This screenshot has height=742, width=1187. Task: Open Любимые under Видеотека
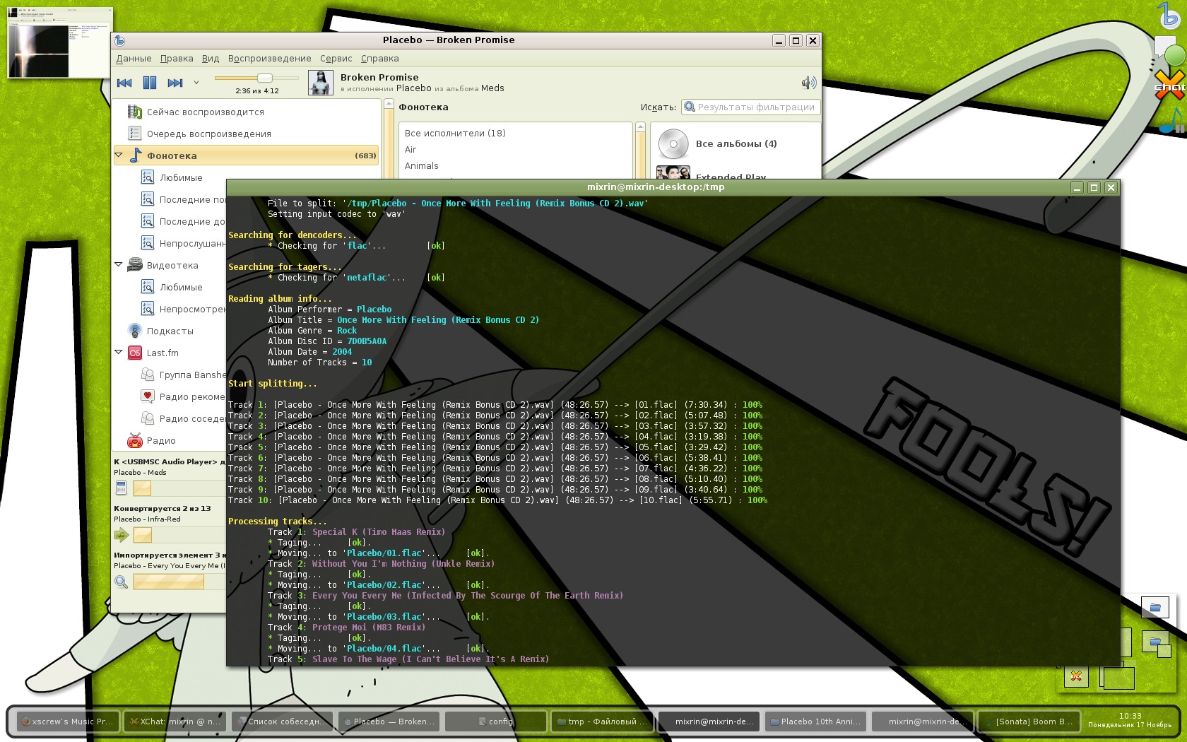coord(181,287)
